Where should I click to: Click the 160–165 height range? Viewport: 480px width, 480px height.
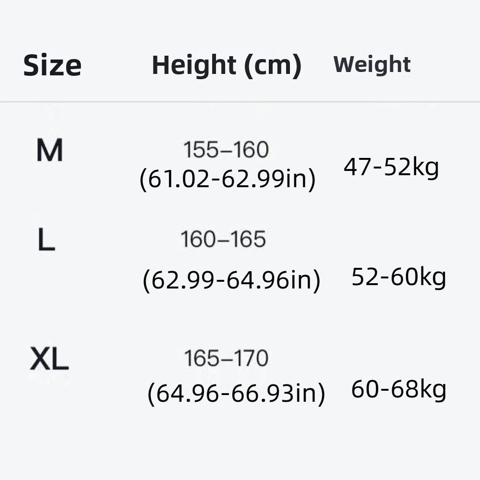coord(223,240)
